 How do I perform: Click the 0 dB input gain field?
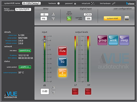pyautogui.click(x=45, y=91)
